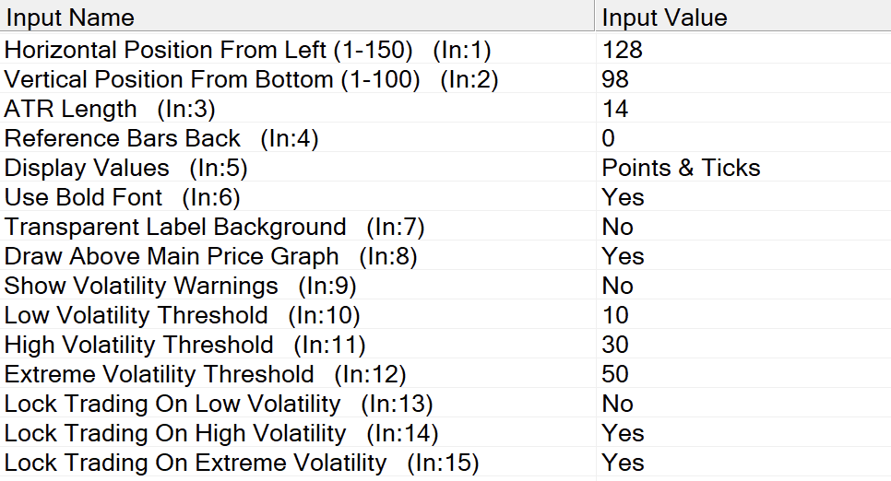Click the ATR Length value 14

615,109
